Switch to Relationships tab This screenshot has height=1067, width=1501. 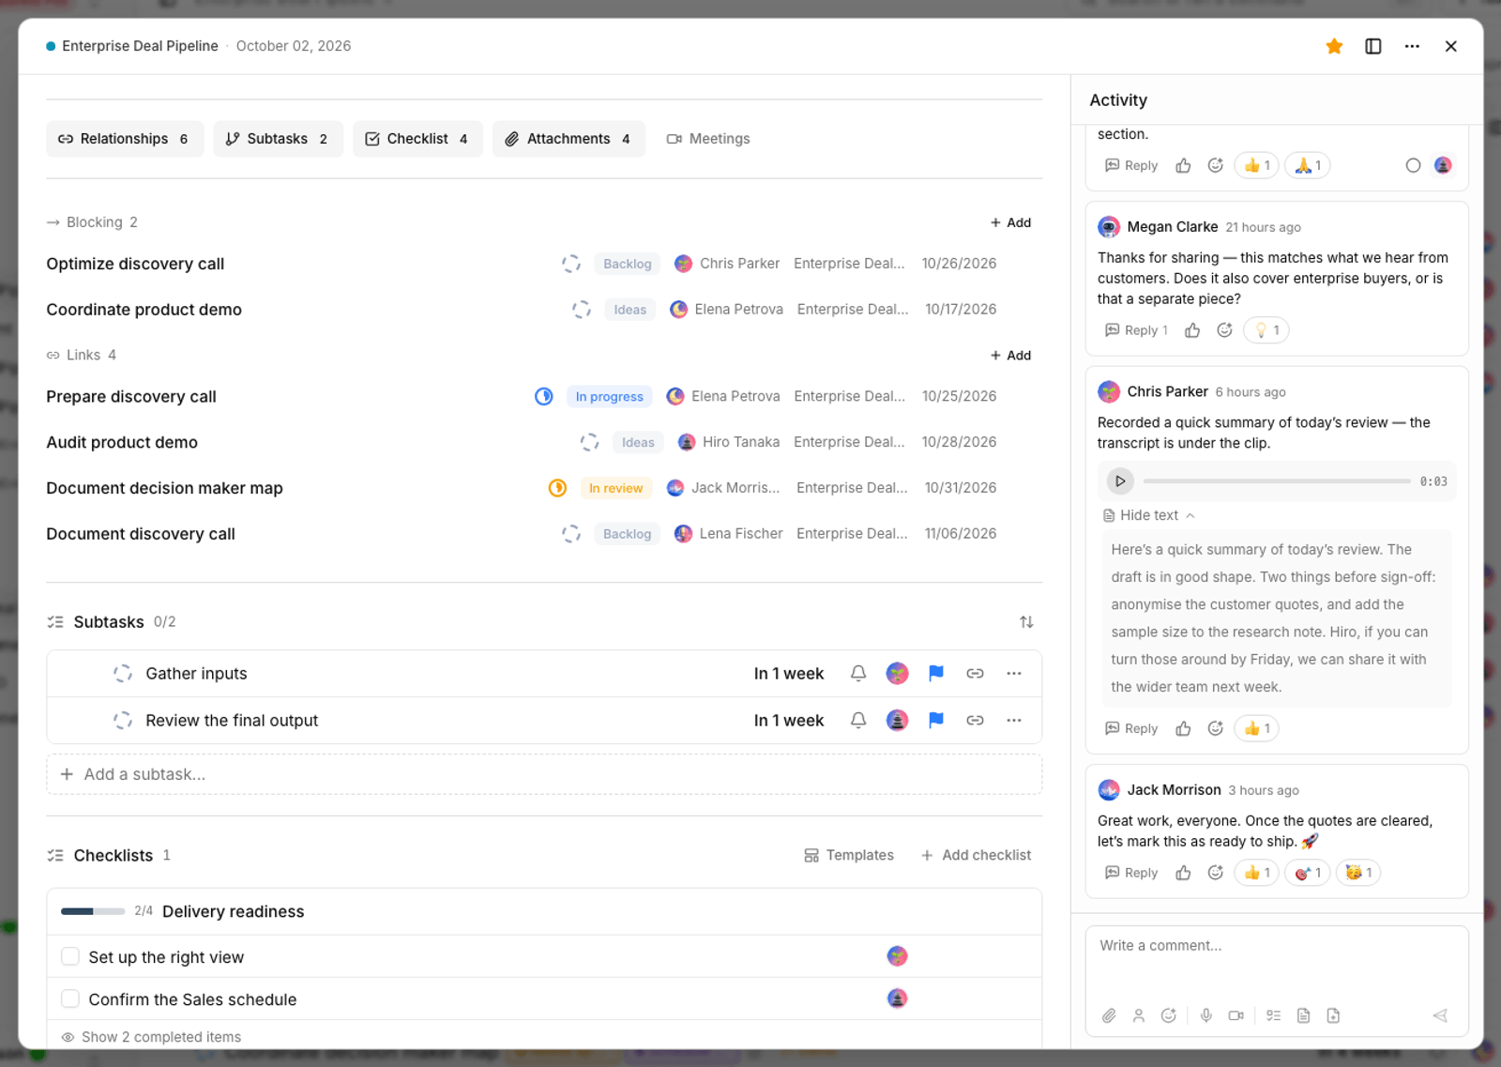coord(125,139)
